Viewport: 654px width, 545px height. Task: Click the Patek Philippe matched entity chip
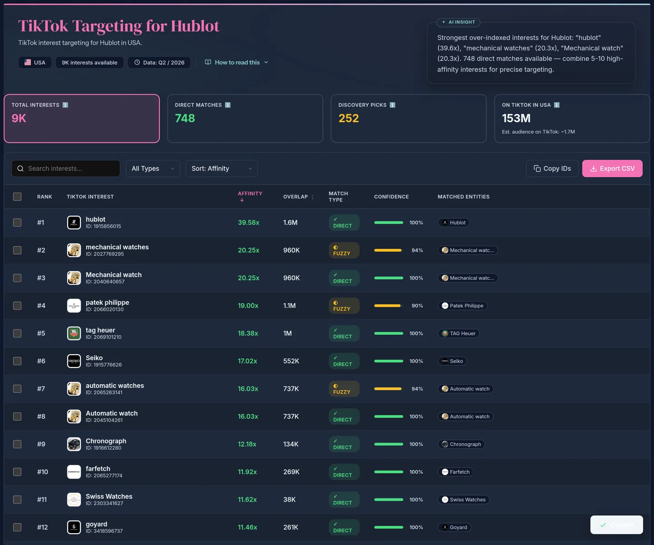(x=462, y=306)
